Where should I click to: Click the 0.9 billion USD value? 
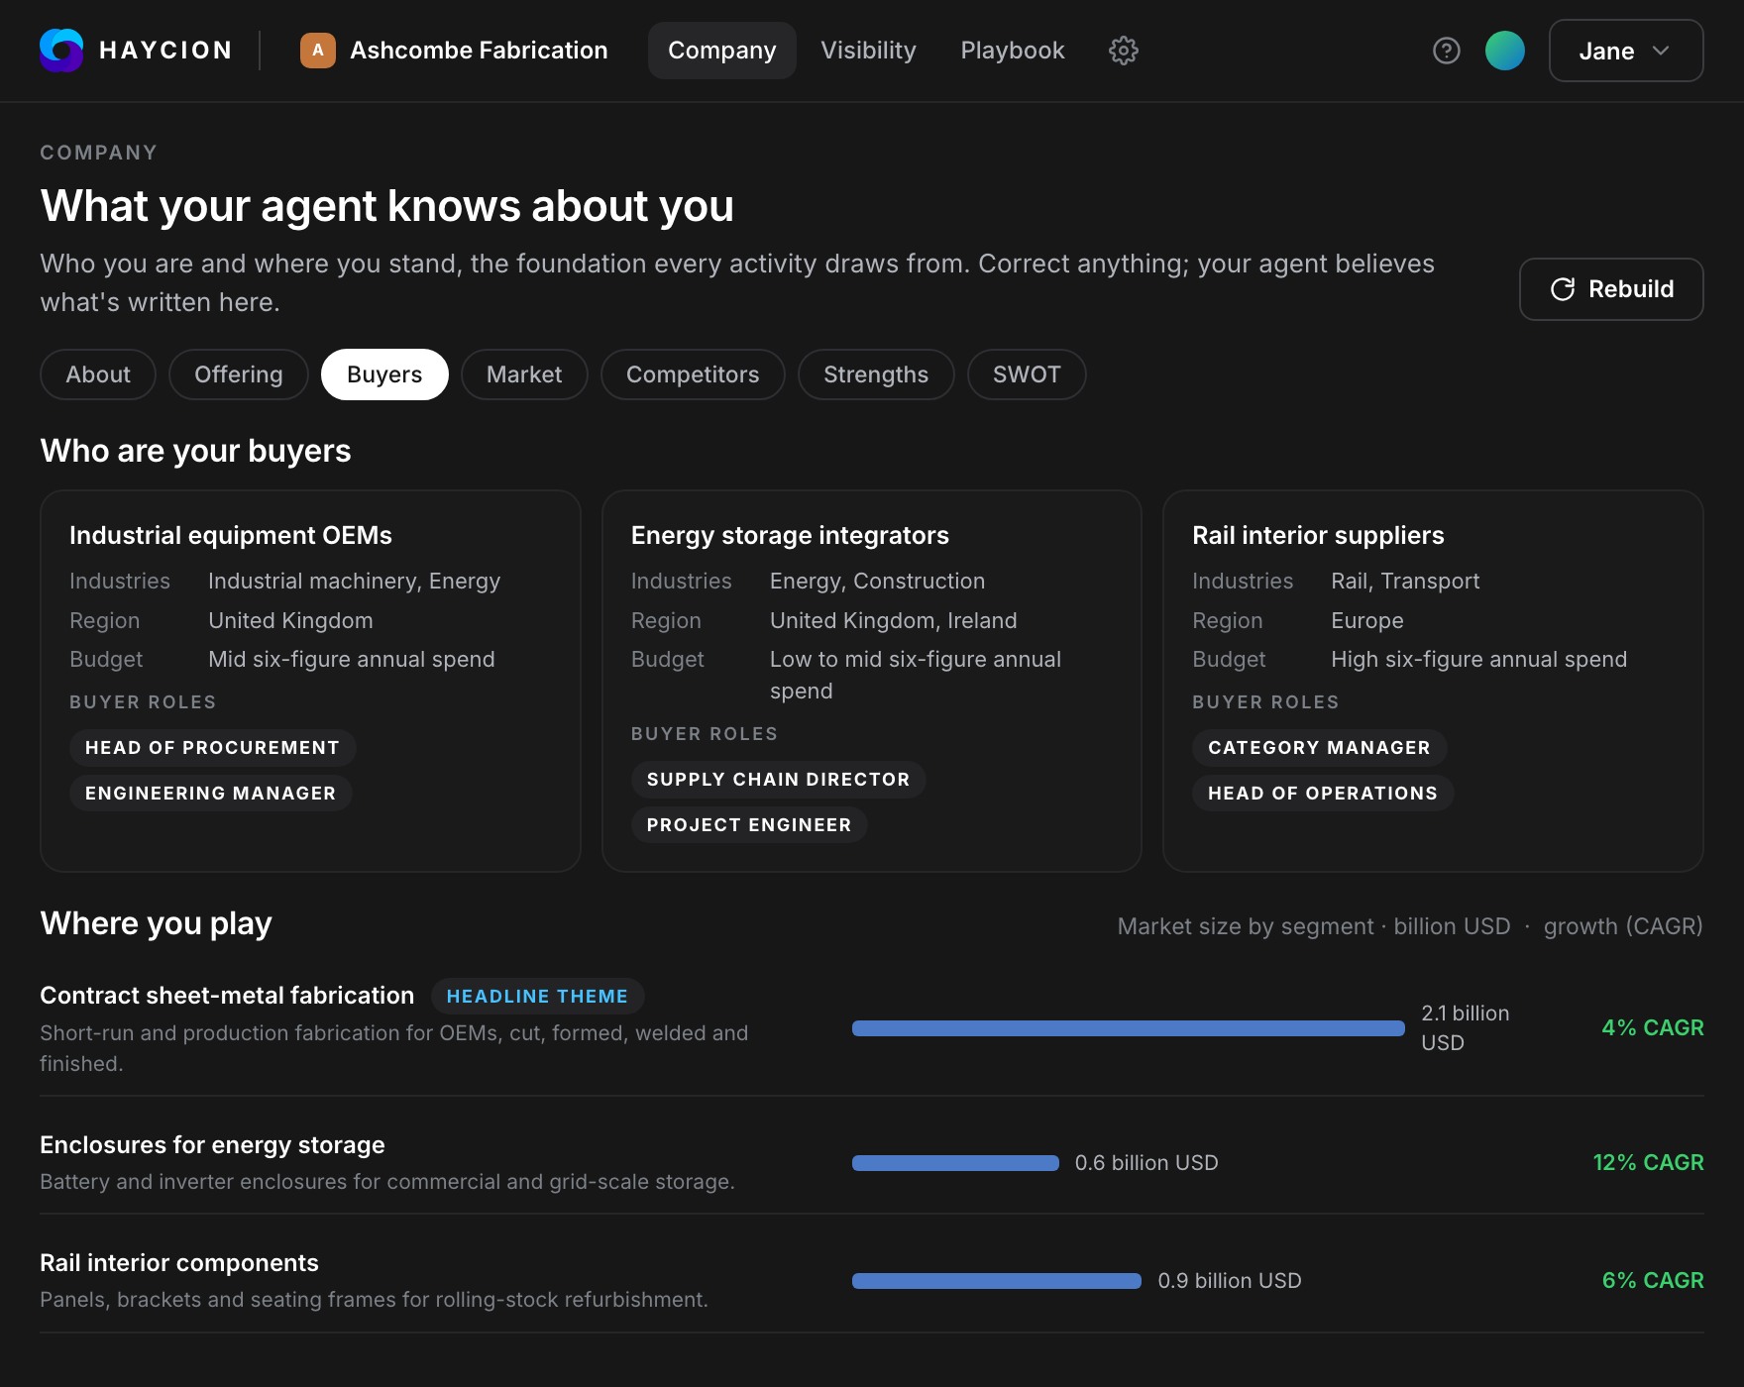point(1230,1281)
